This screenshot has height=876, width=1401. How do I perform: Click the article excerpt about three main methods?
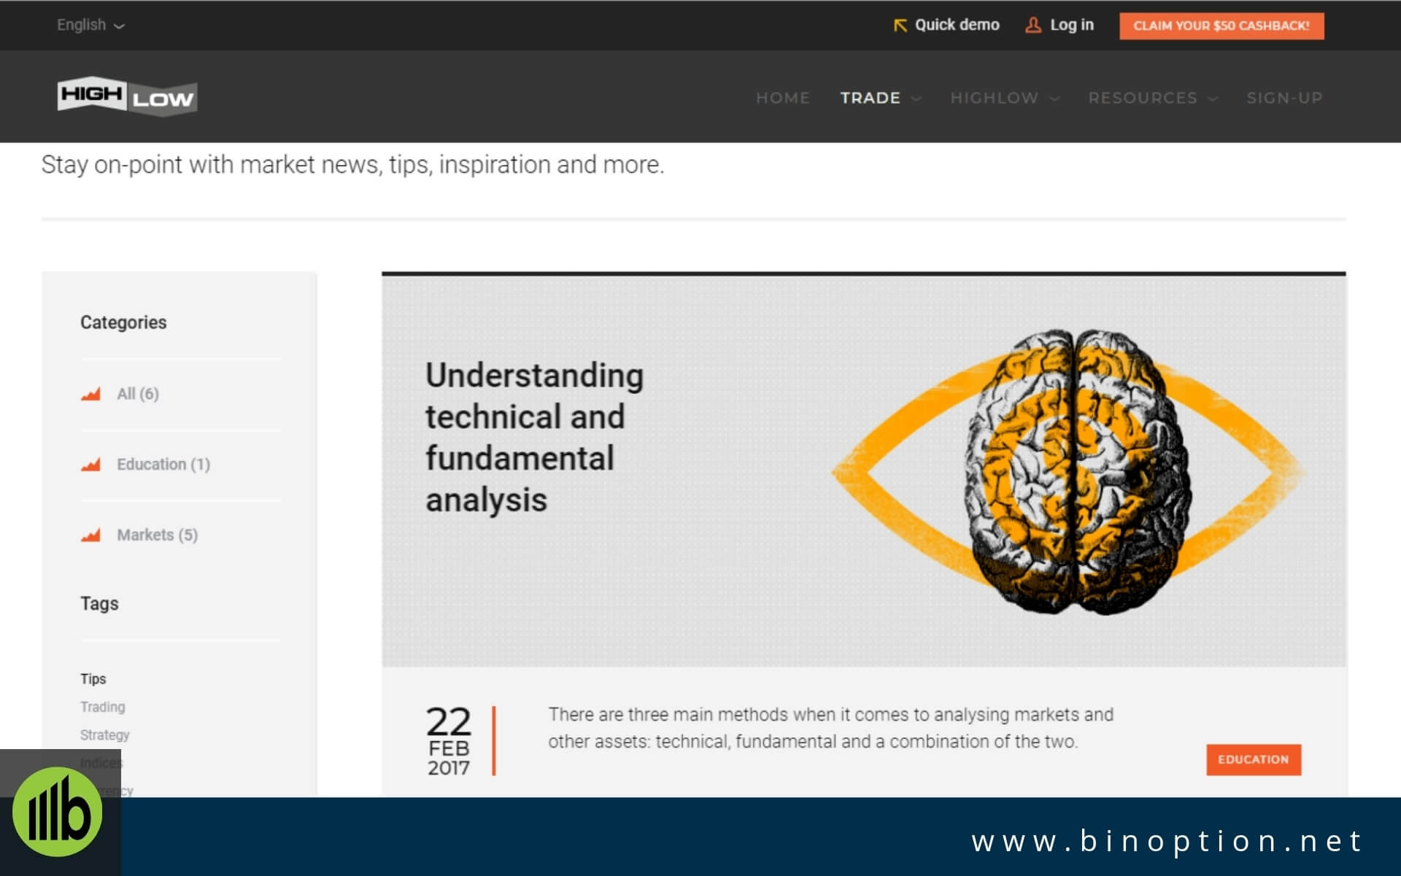point(830,728)
